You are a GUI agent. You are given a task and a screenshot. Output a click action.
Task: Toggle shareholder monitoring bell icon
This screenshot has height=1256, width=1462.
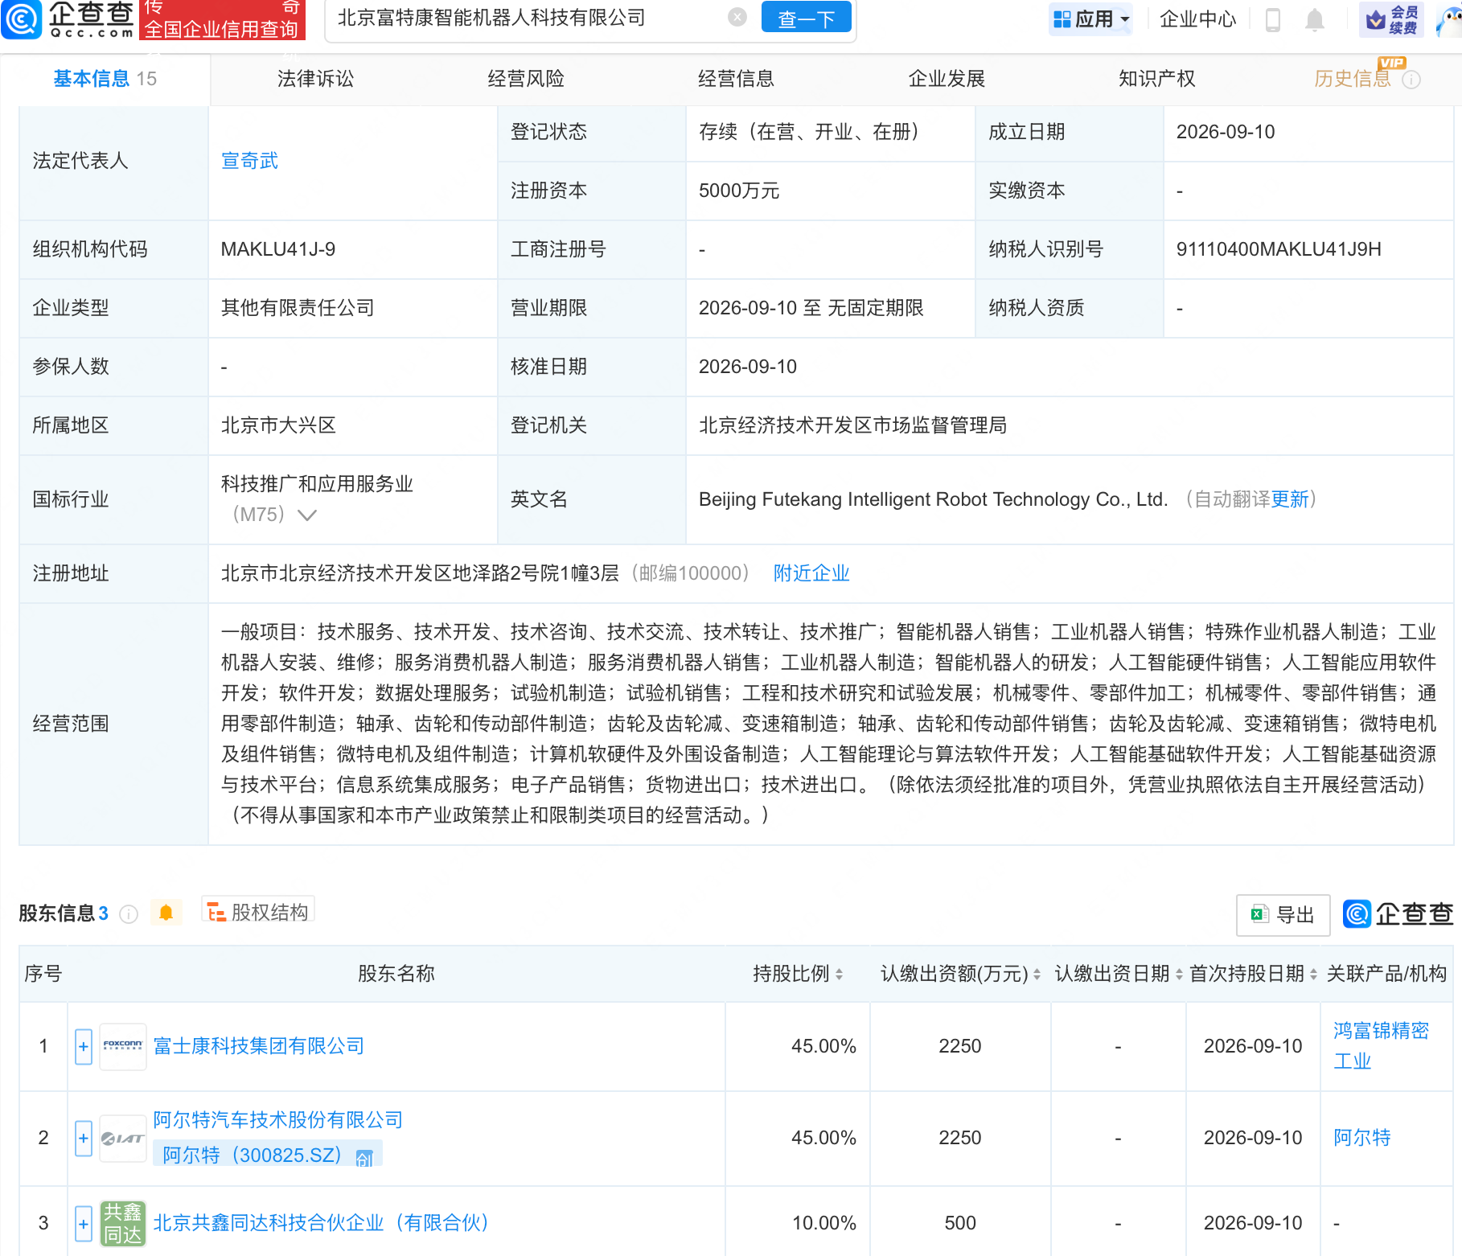(x=166, y=913)
